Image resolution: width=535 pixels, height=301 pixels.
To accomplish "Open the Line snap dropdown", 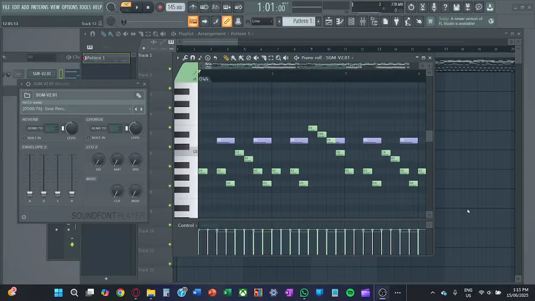I will click(x=262, y=21).
